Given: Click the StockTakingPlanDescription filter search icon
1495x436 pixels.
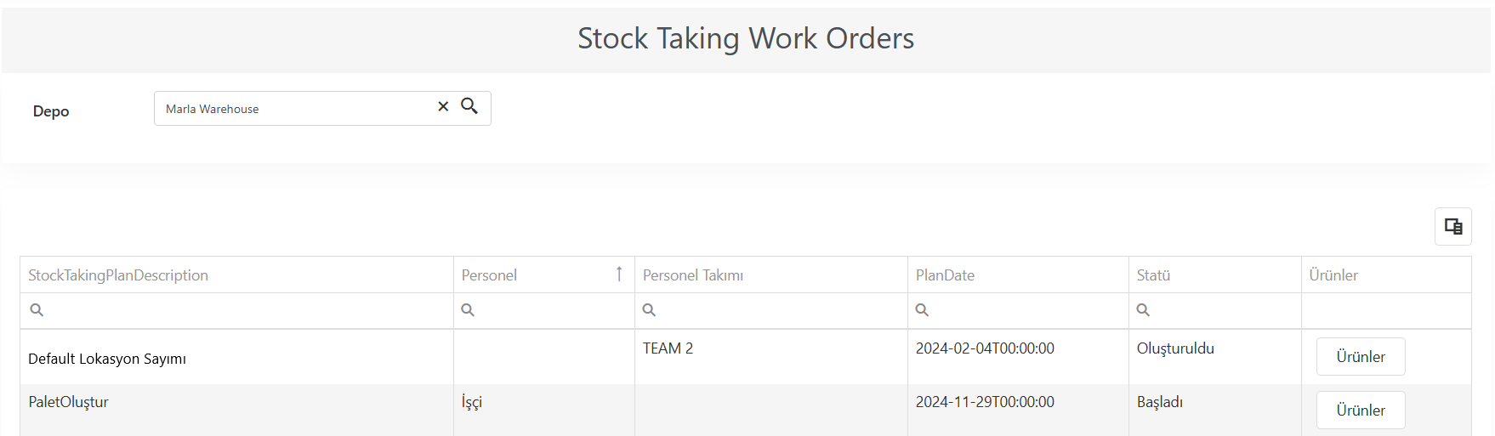Looking at the screenshot, I should [37, 310].
